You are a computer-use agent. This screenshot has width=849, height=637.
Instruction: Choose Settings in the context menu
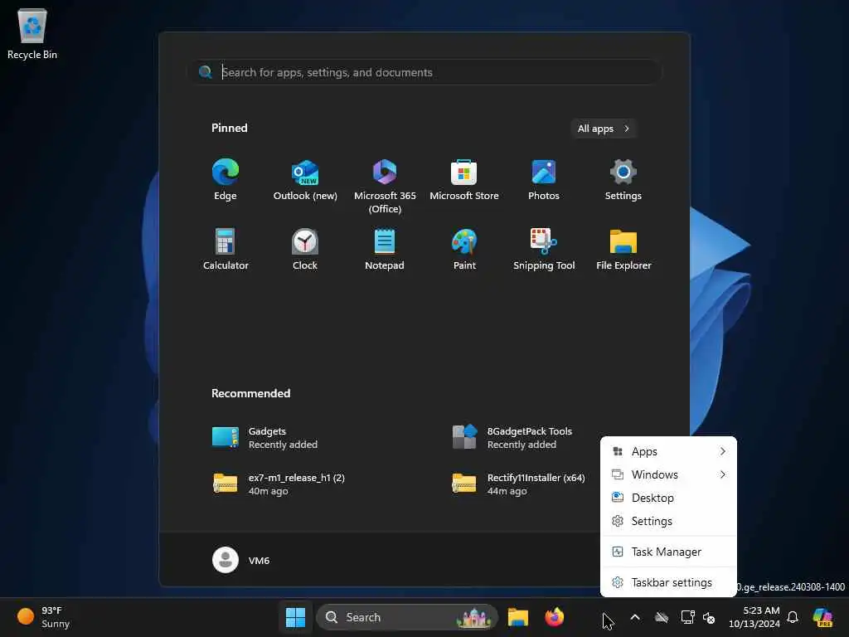click(x=668, y=521)
